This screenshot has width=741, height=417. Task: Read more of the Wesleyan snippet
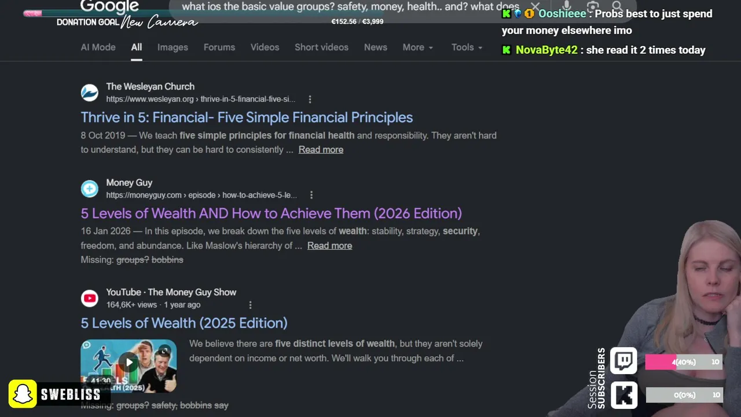tap(321, 149)
